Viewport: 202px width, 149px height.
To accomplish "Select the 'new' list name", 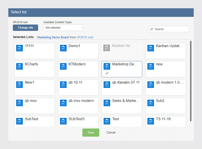I will tap(159, 64).
